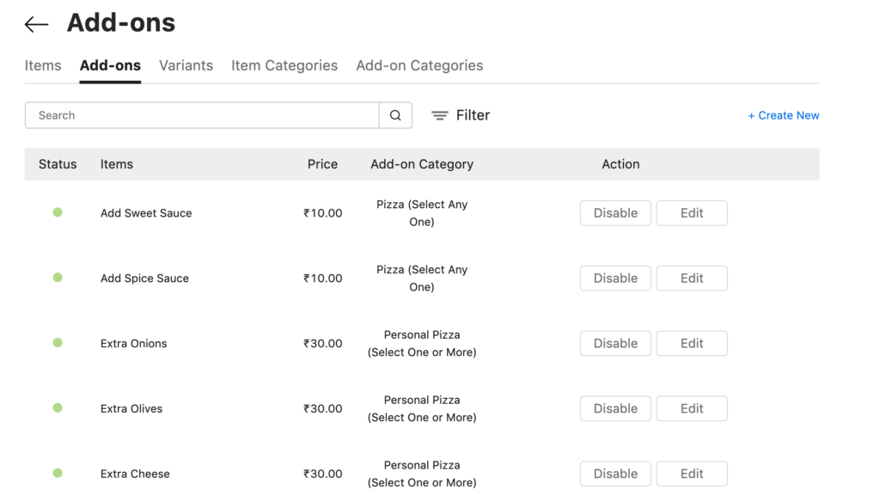Click + Create New

783,114
